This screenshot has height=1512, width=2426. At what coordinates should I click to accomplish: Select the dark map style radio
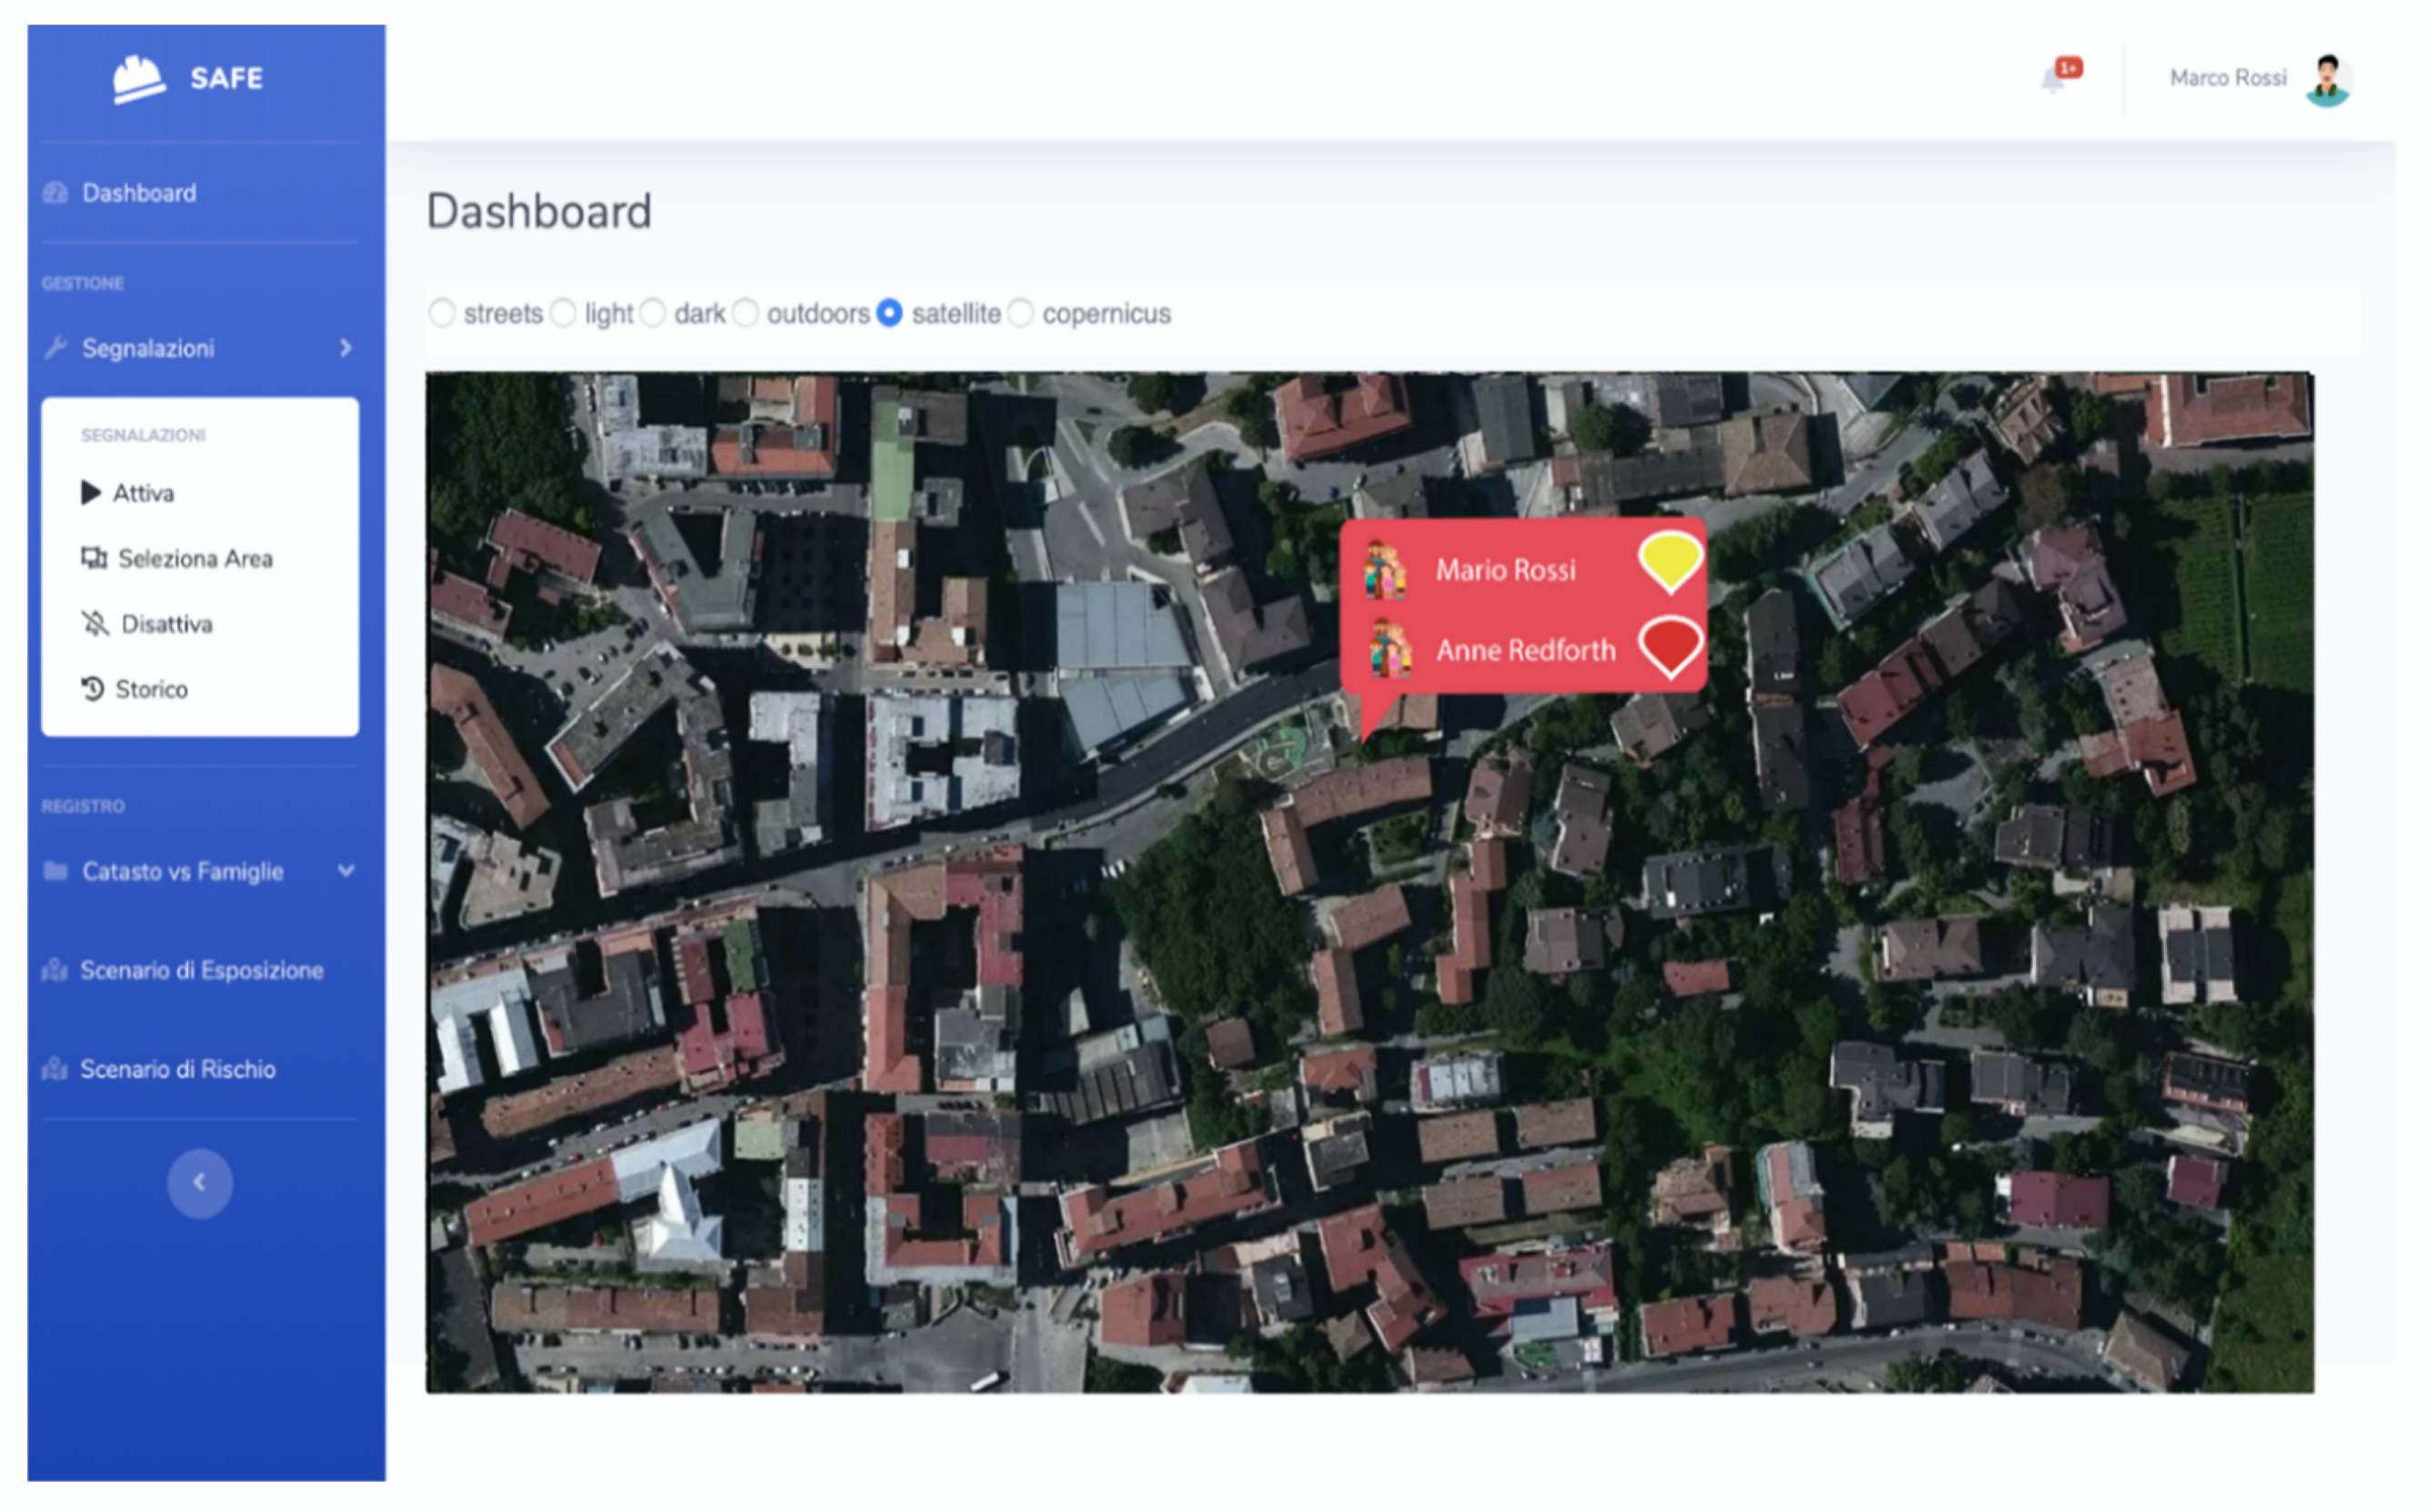point(653,313)
